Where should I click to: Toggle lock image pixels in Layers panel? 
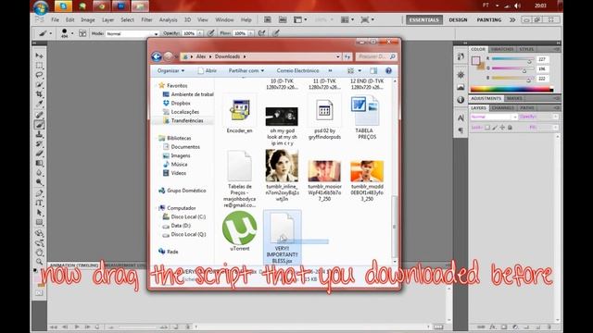[x=495, y=128]
